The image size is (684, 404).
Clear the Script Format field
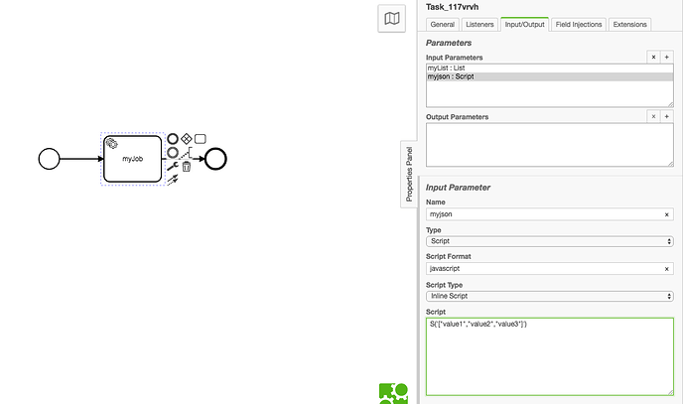tap(666, 269)
